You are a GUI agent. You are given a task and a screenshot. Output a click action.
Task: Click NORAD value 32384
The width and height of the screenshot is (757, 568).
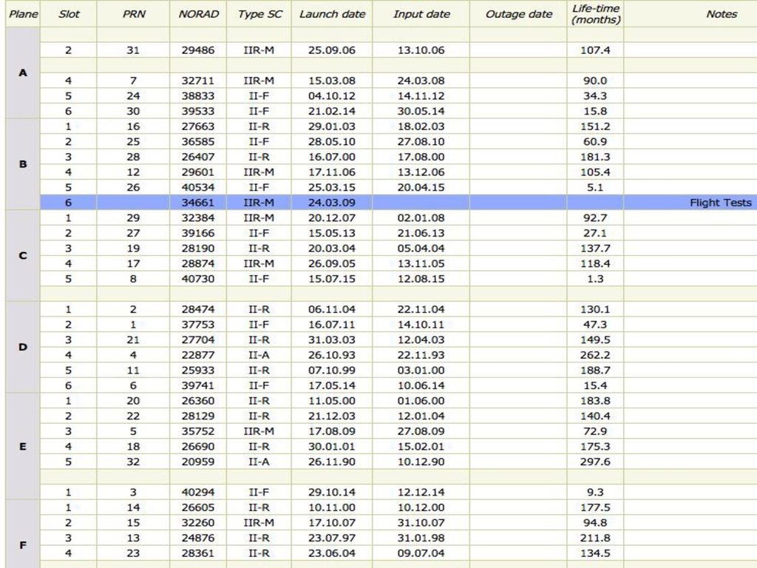pos(198,218)
